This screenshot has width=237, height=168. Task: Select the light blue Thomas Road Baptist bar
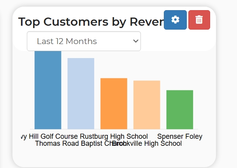[x=81, y=94]
